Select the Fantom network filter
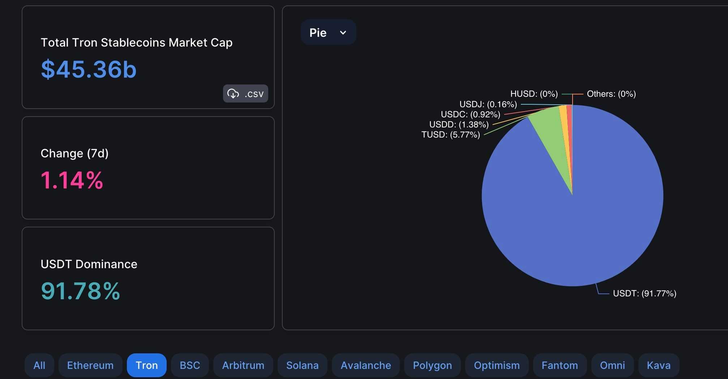The width and height of the screenshot is (728, 379). click(560, 365)
